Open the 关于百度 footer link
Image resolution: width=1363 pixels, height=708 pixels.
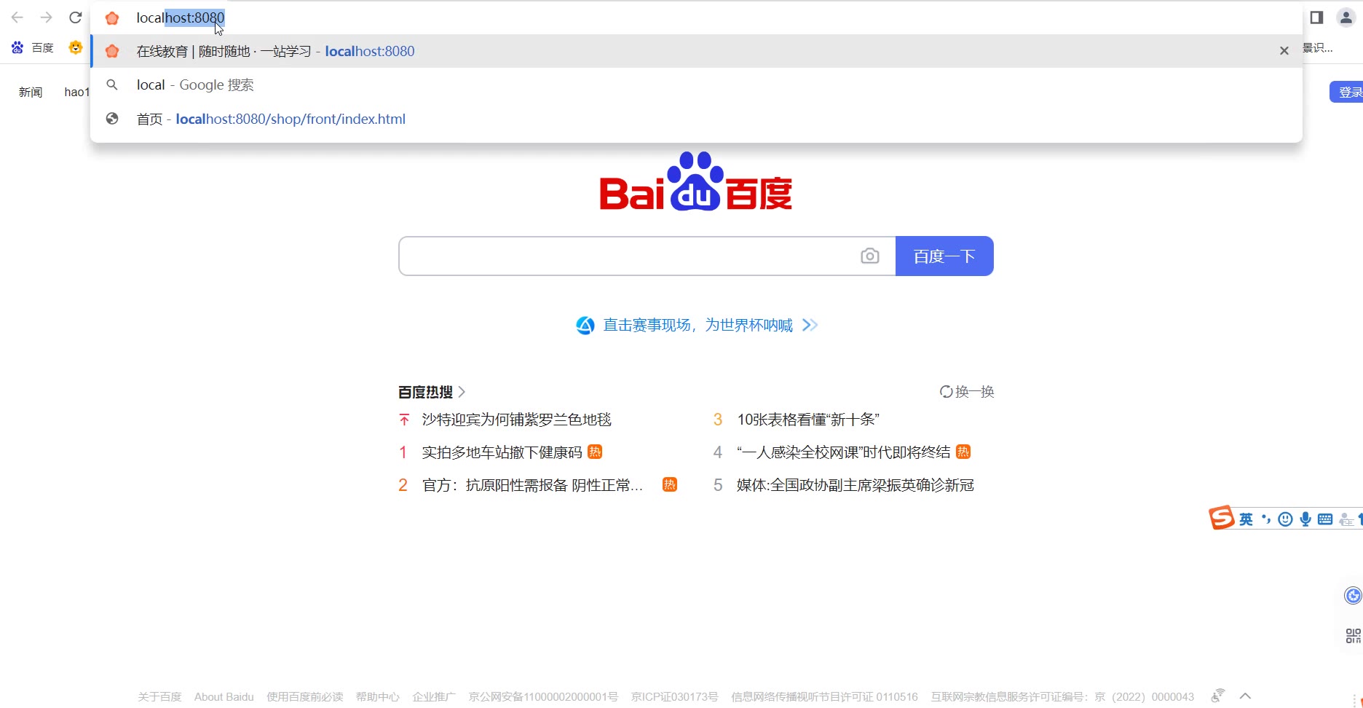click(x=159, y=697)
